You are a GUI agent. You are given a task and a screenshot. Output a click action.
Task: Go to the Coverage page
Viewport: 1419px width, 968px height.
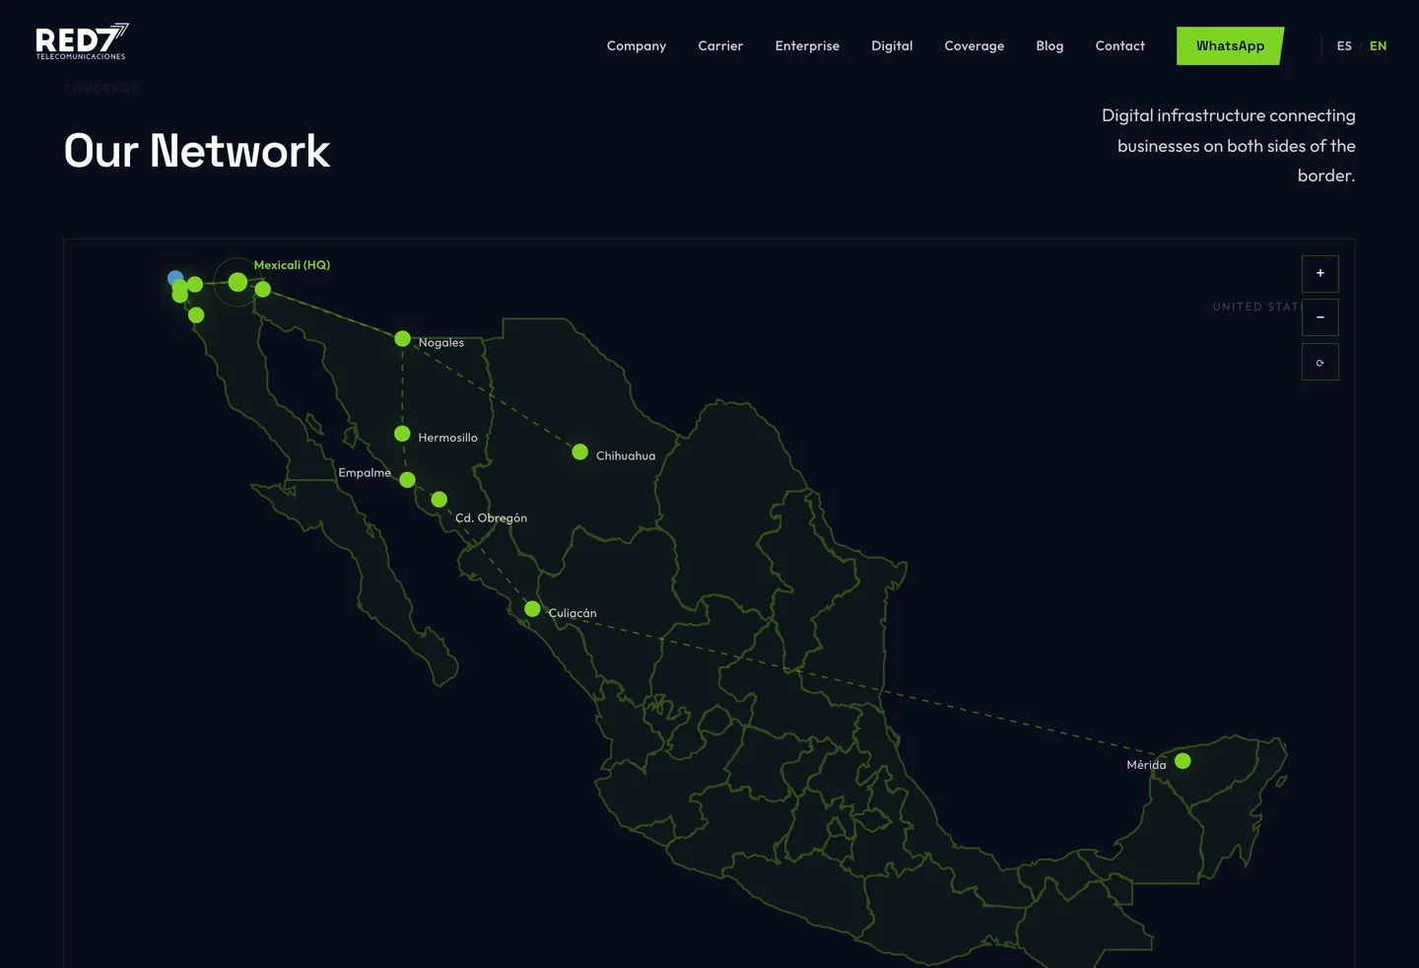point(975,46)
